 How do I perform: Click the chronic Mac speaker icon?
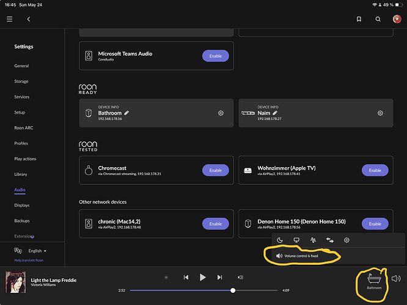[89, 224]
